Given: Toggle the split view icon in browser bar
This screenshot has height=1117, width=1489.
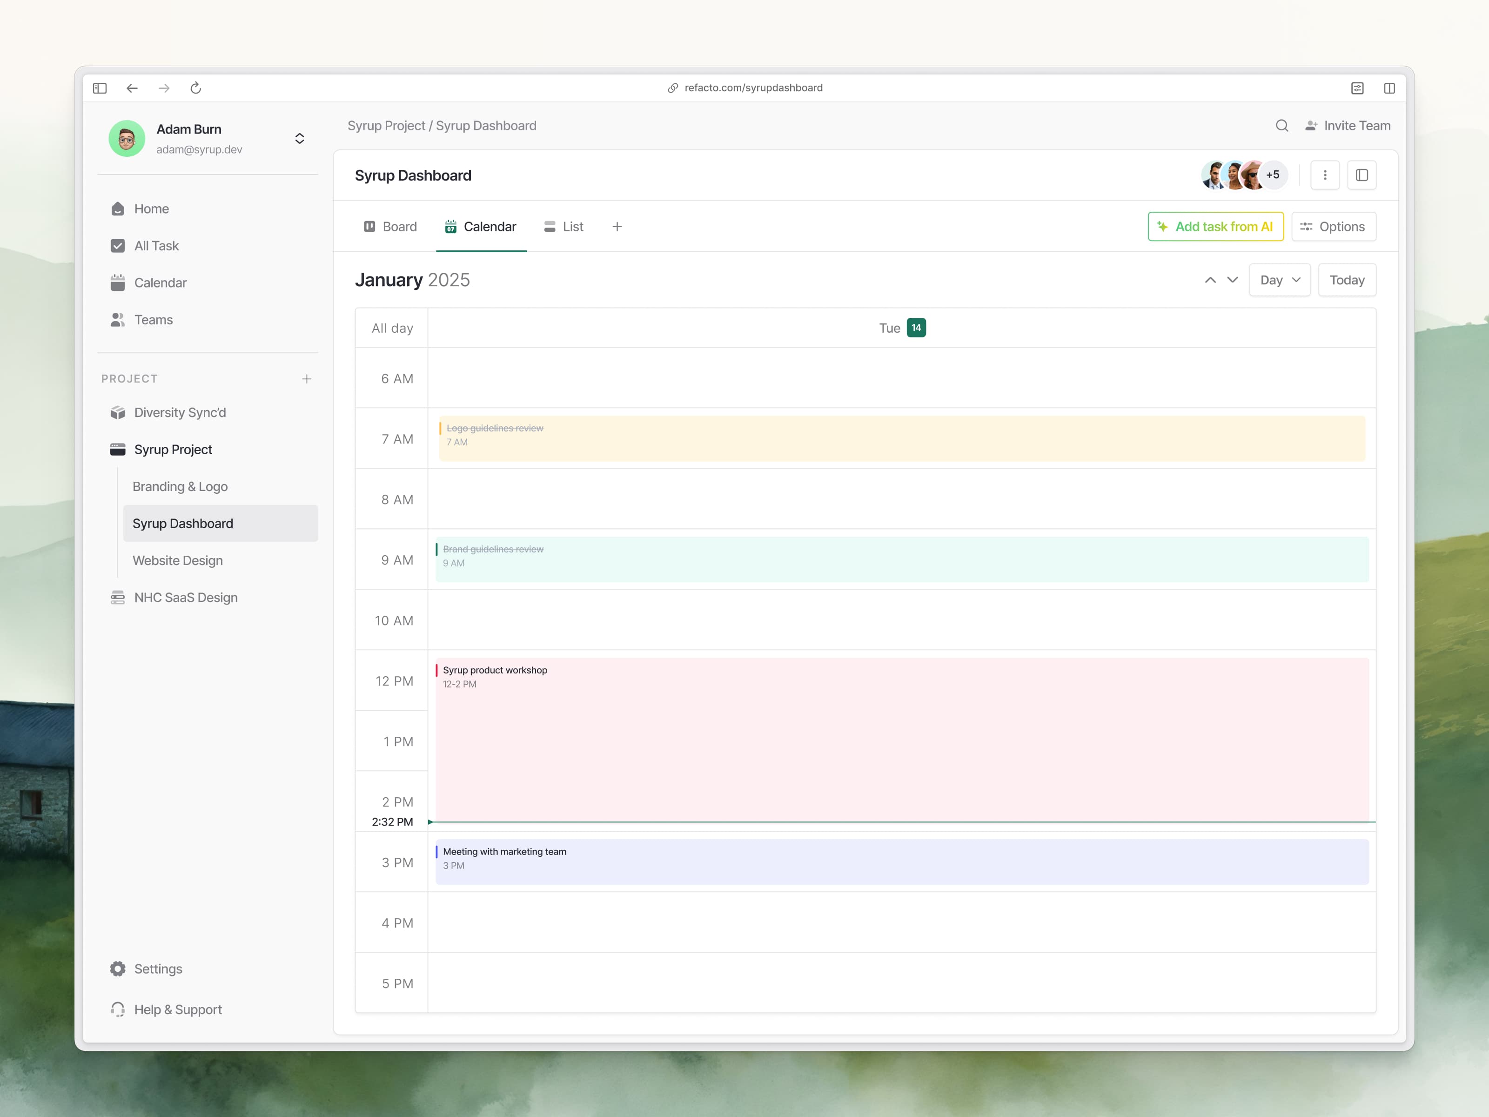Looking at the screenshot, I should [1389, 88].
